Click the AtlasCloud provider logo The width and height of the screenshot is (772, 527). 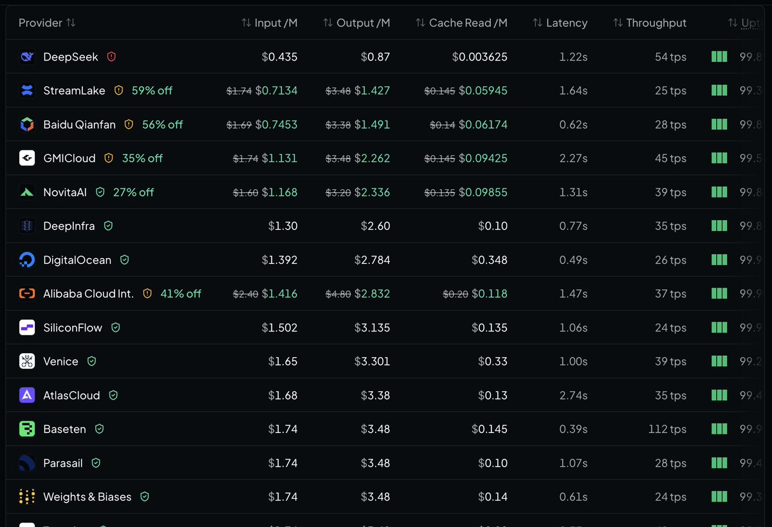pos(27,395)
